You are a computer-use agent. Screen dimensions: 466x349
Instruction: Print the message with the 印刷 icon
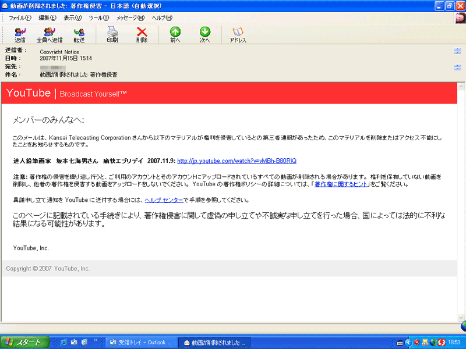(112, 35)
